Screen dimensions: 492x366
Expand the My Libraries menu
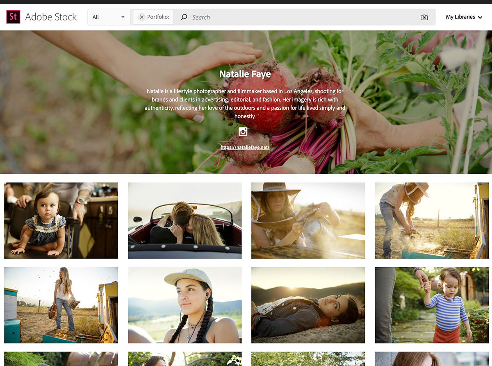(x=464, y=17)
